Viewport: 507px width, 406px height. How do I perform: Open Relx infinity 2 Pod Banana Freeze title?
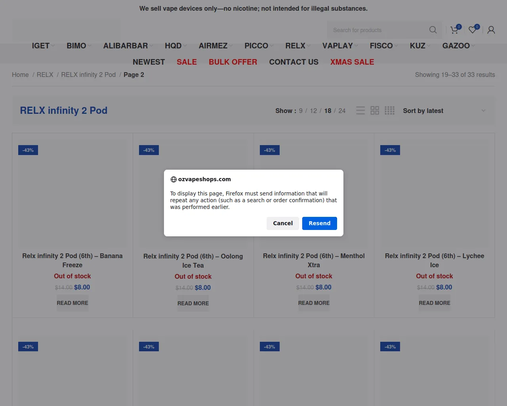[x=72, y=260]
